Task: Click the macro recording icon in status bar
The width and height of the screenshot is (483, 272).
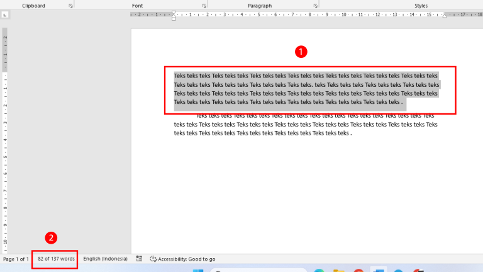Action: point(139,259)
